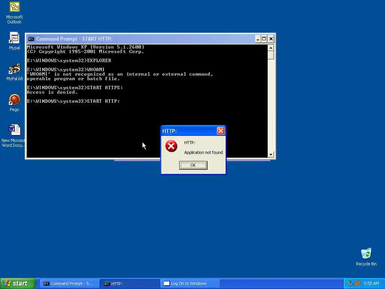This screenshot has width=385, height=289.
Task: Click the Command Prompt scroll up arrow
Action: pyautogui.click(x=271, y=48)
